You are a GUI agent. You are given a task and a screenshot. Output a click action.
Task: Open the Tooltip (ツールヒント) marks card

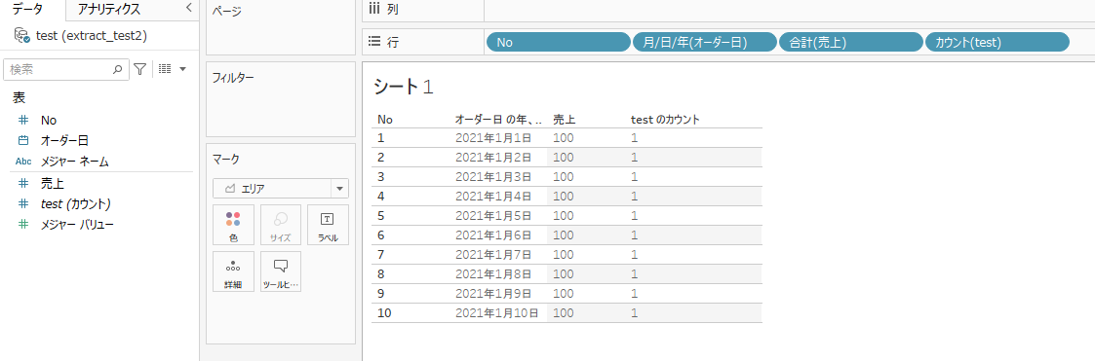click(281, 271)
